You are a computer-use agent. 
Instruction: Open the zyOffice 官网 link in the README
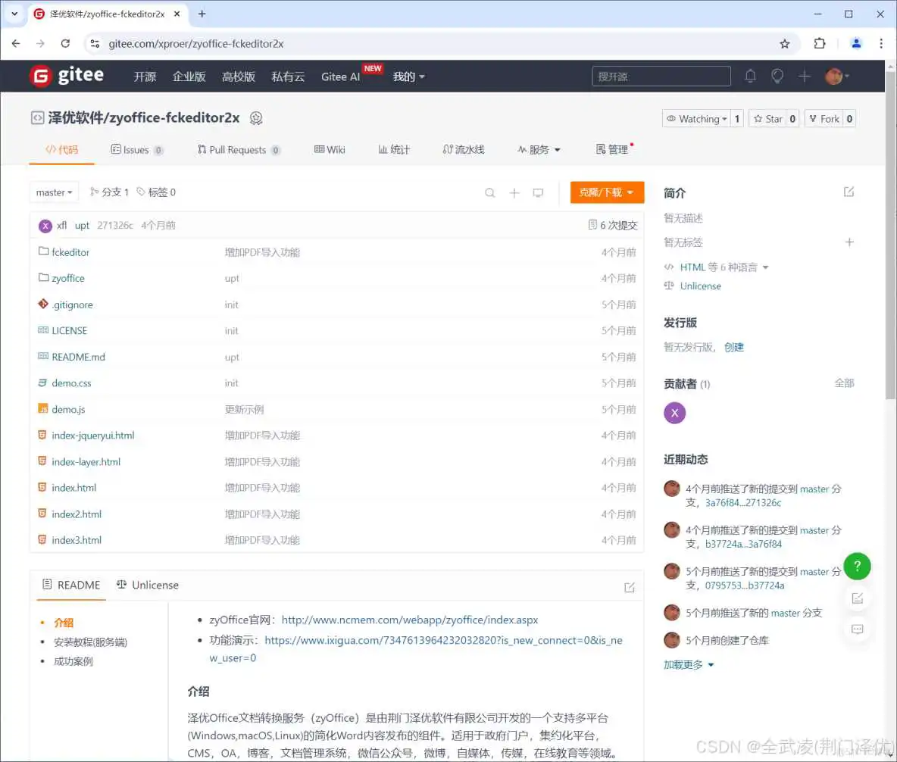[x=409, y=620]
